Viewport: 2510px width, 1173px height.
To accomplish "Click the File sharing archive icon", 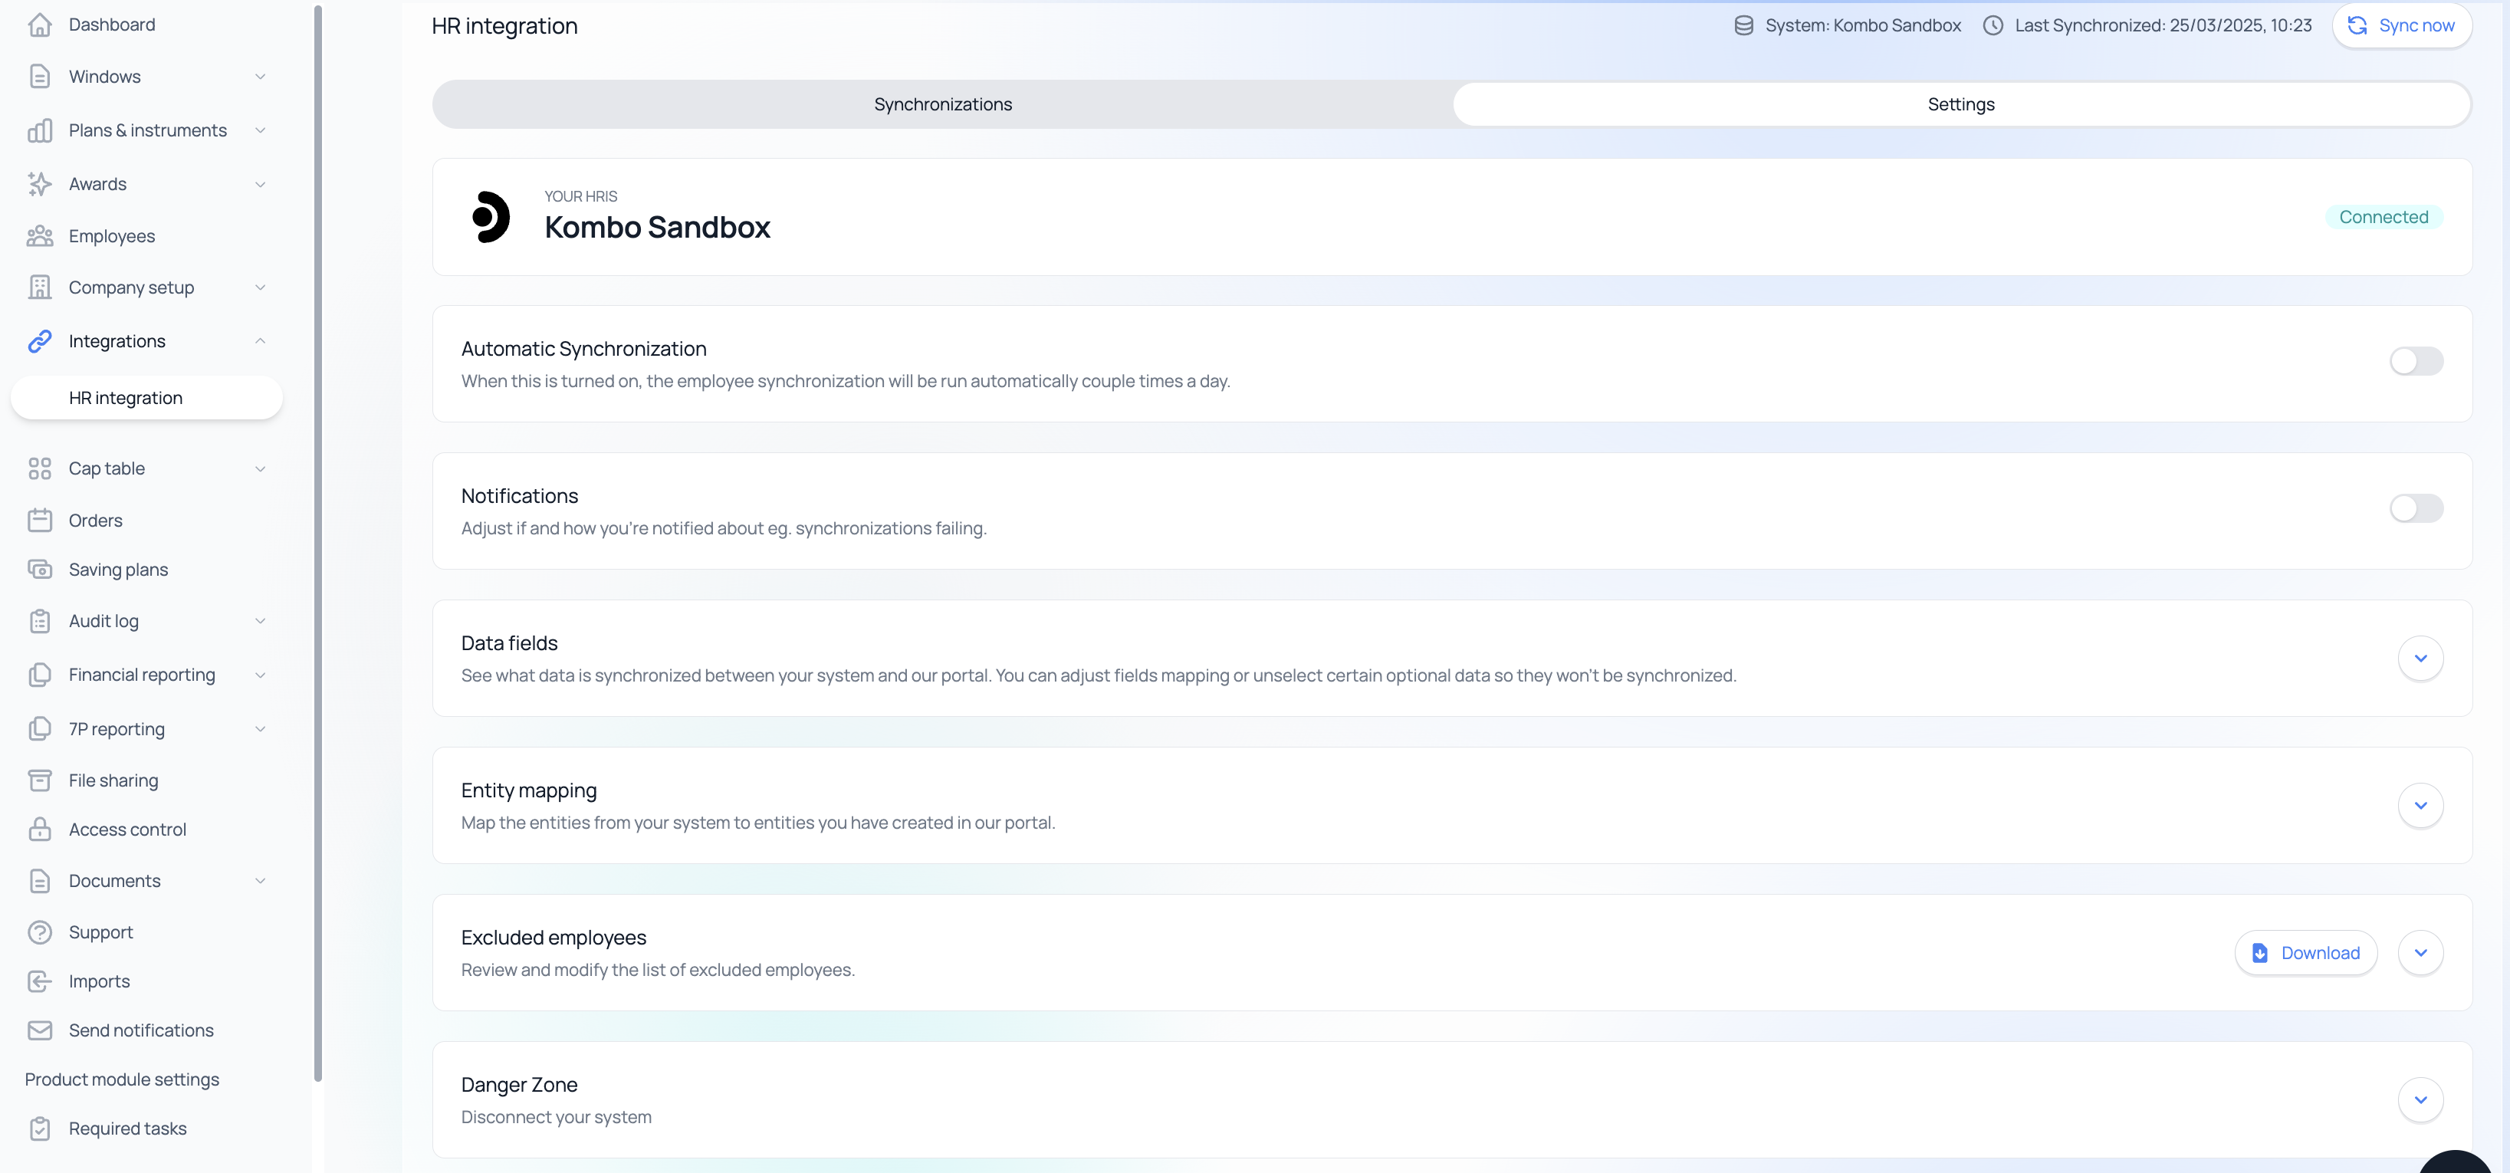I will [40, 780].
